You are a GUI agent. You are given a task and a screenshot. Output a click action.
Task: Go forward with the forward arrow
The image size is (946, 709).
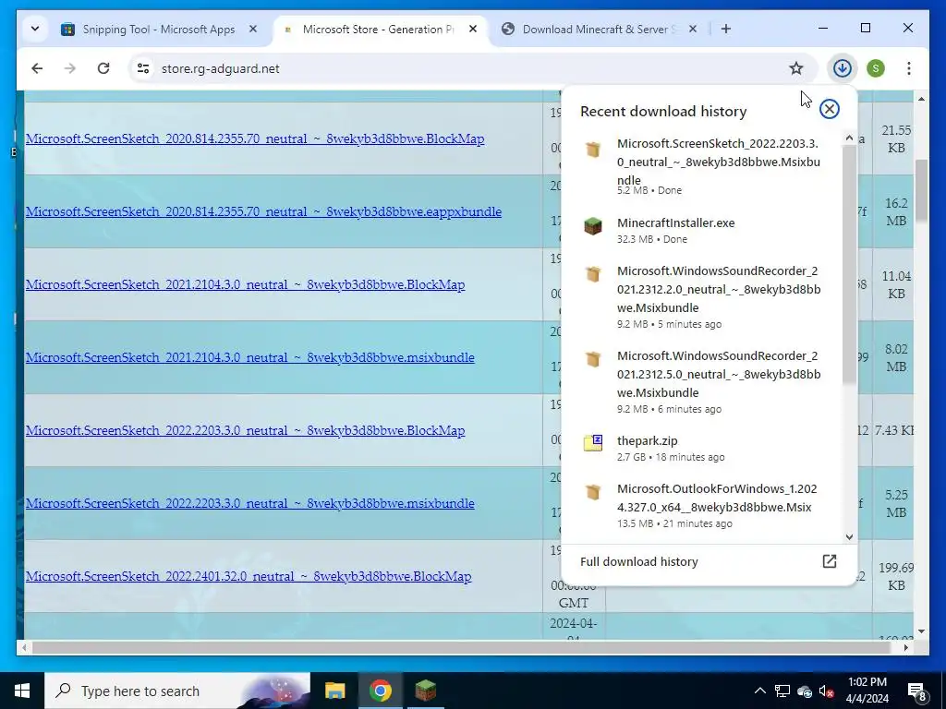point(70,68)
